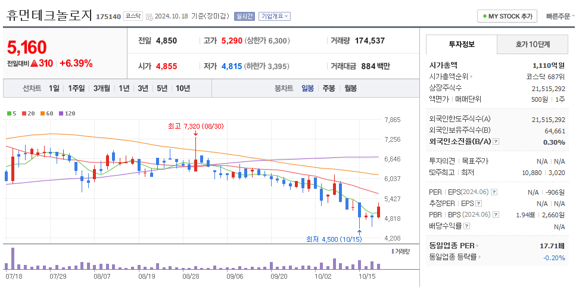This screenshot has width=579, height=287.
Task: Click the red 20-day moving average legend
Action: coord(29,114)
